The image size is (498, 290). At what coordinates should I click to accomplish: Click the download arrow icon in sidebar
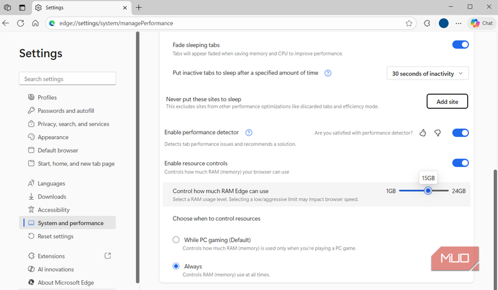tap(31, 197)
